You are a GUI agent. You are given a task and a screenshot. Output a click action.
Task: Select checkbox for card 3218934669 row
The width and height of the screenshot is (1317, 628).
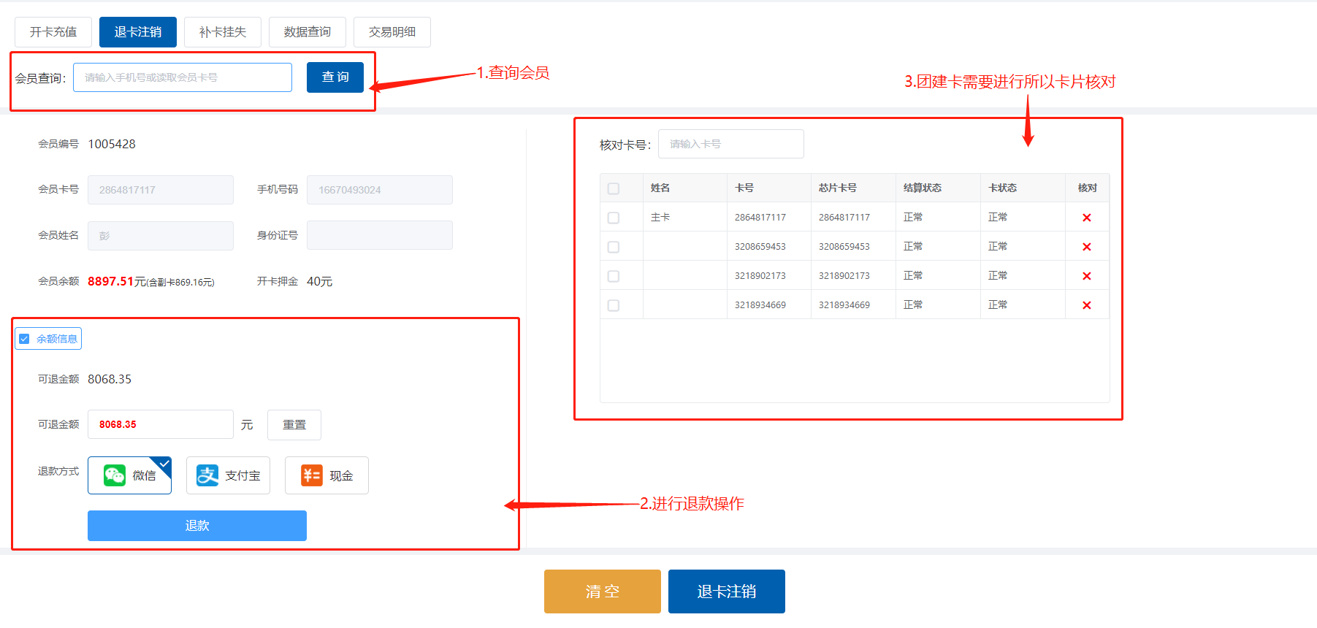(x=614, y=305)
